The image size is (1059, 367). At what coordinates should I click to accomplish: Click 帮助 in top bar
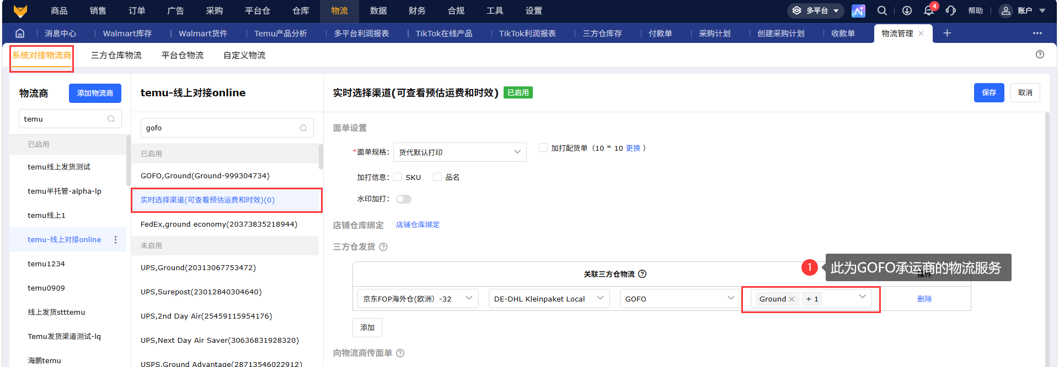pyautogui.click(x=975, y=10)
